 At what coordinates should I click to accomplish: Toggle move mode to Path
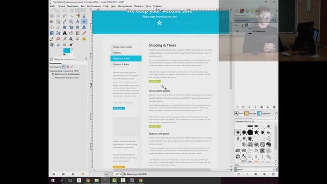pos(72,67)
